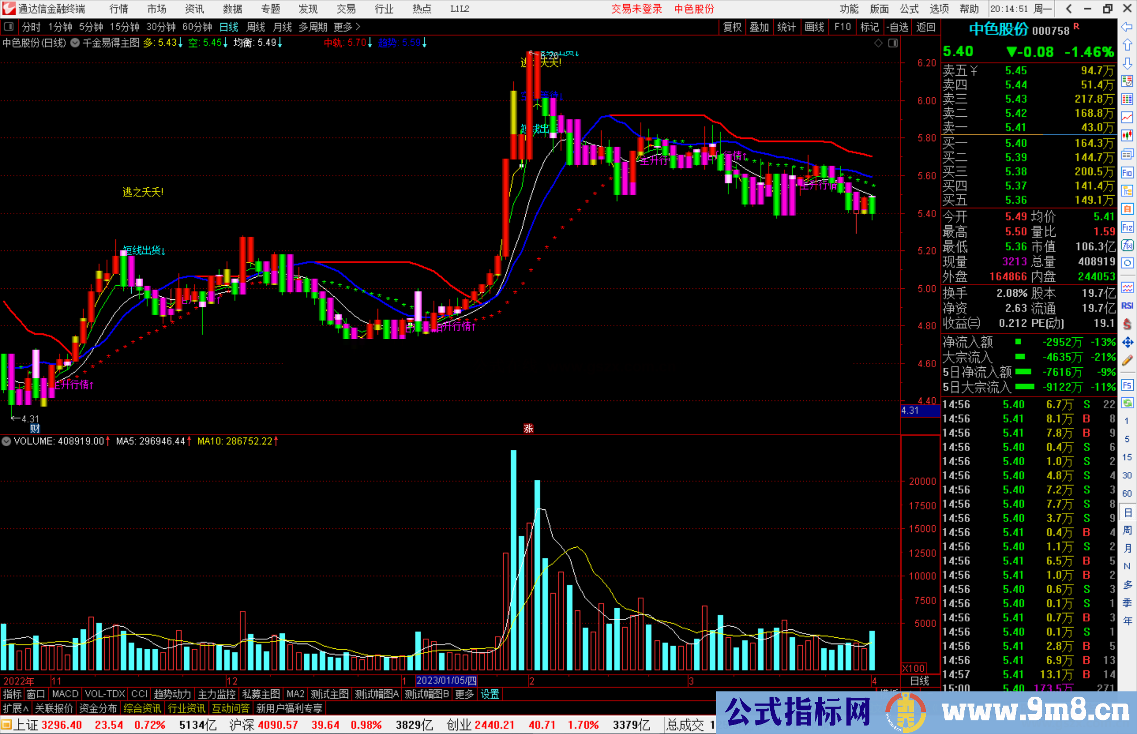Viewport: 1137px width, 734px height.
Task: Toggle the panel layout icon left of 分时
Action: click(x=8, y=27)
